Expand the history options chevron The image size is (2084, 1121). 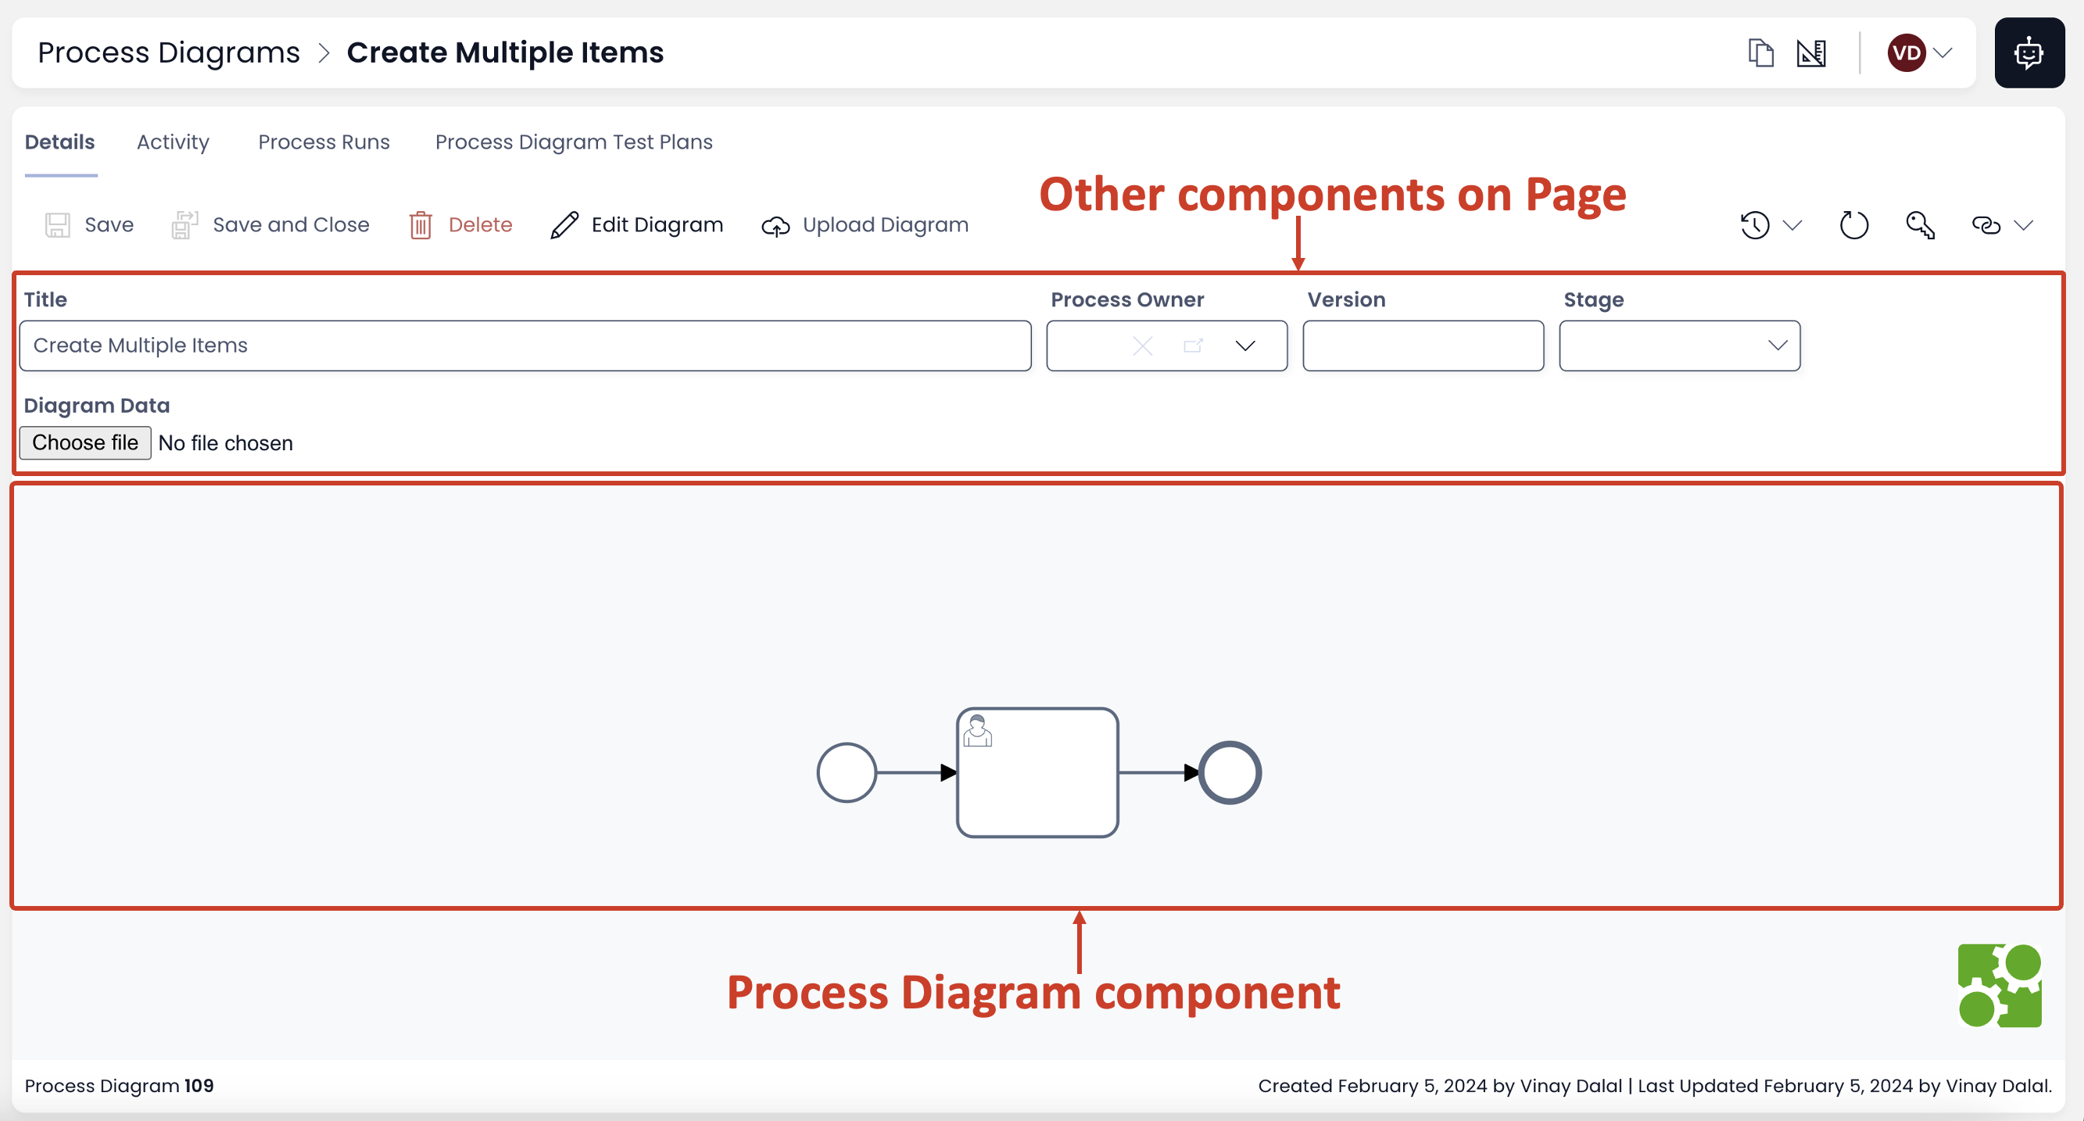point(1794,225)
